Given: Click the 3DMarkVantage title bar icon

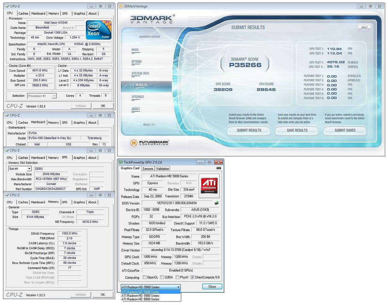Looking at the screenshot, I should tap(121, 6).
